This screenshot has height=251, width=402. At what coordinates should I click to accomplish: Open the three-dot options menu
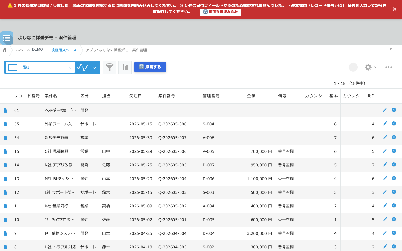[389, 67]
